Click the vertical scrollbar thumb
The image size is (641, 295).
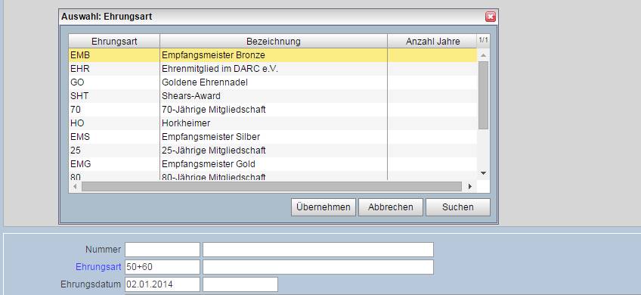483,95
